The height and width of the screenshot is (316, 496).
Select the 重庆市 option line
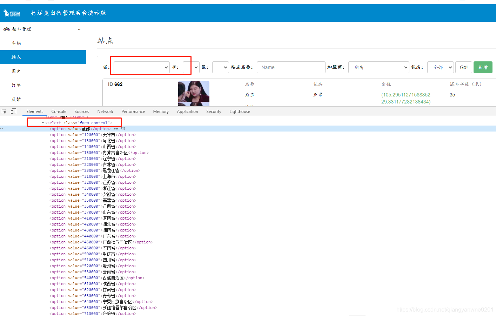tap(93, 254)
